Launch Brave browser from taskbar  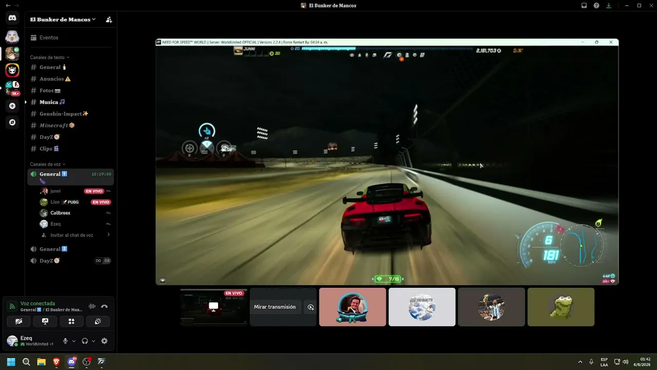(56, 362)
